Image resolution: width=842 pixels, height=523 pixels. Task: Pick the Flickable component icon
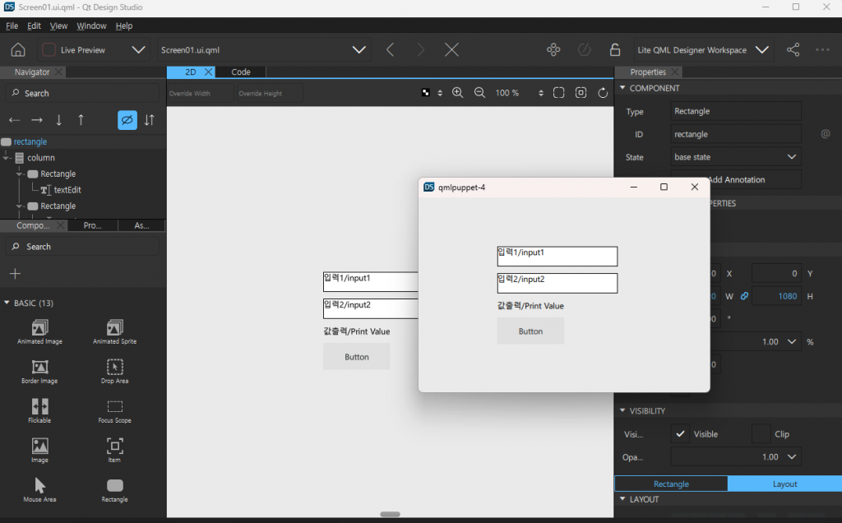(39, 406)
